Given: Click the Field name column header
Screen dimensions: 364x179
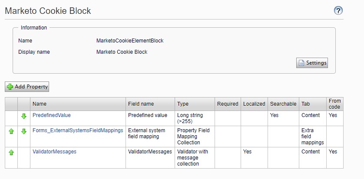Looking at the screenshot, I should (141, 104).
